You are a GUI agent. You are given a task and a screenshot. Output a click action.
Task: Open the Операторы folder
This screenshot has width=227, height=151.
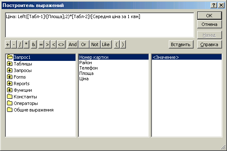point(22,103)
